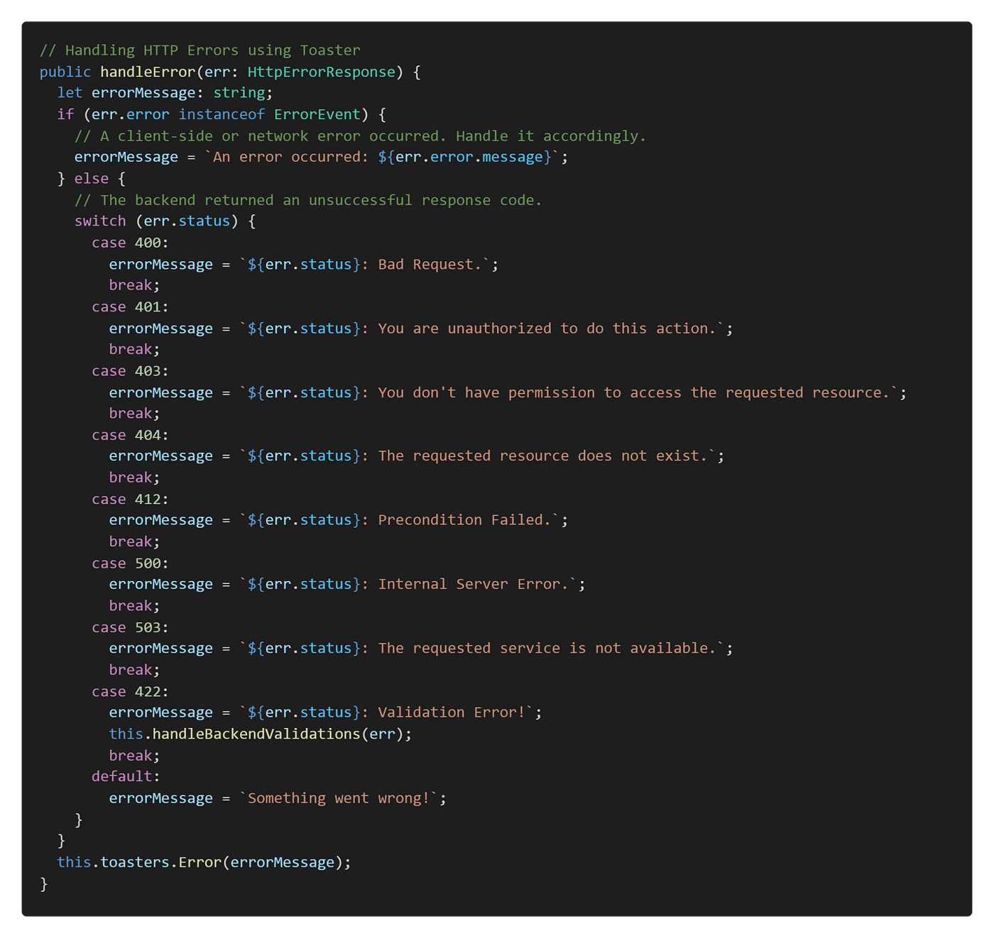994x938 pixels.
Task: Click the case 400 label
Action: 128,242
